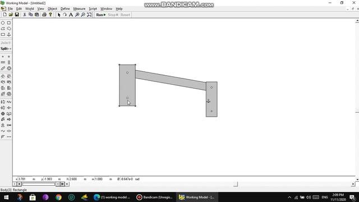Screen dimensions: 359x202
Task: Open Microsoft Store from the taskbar
Action: coord(33,197)
